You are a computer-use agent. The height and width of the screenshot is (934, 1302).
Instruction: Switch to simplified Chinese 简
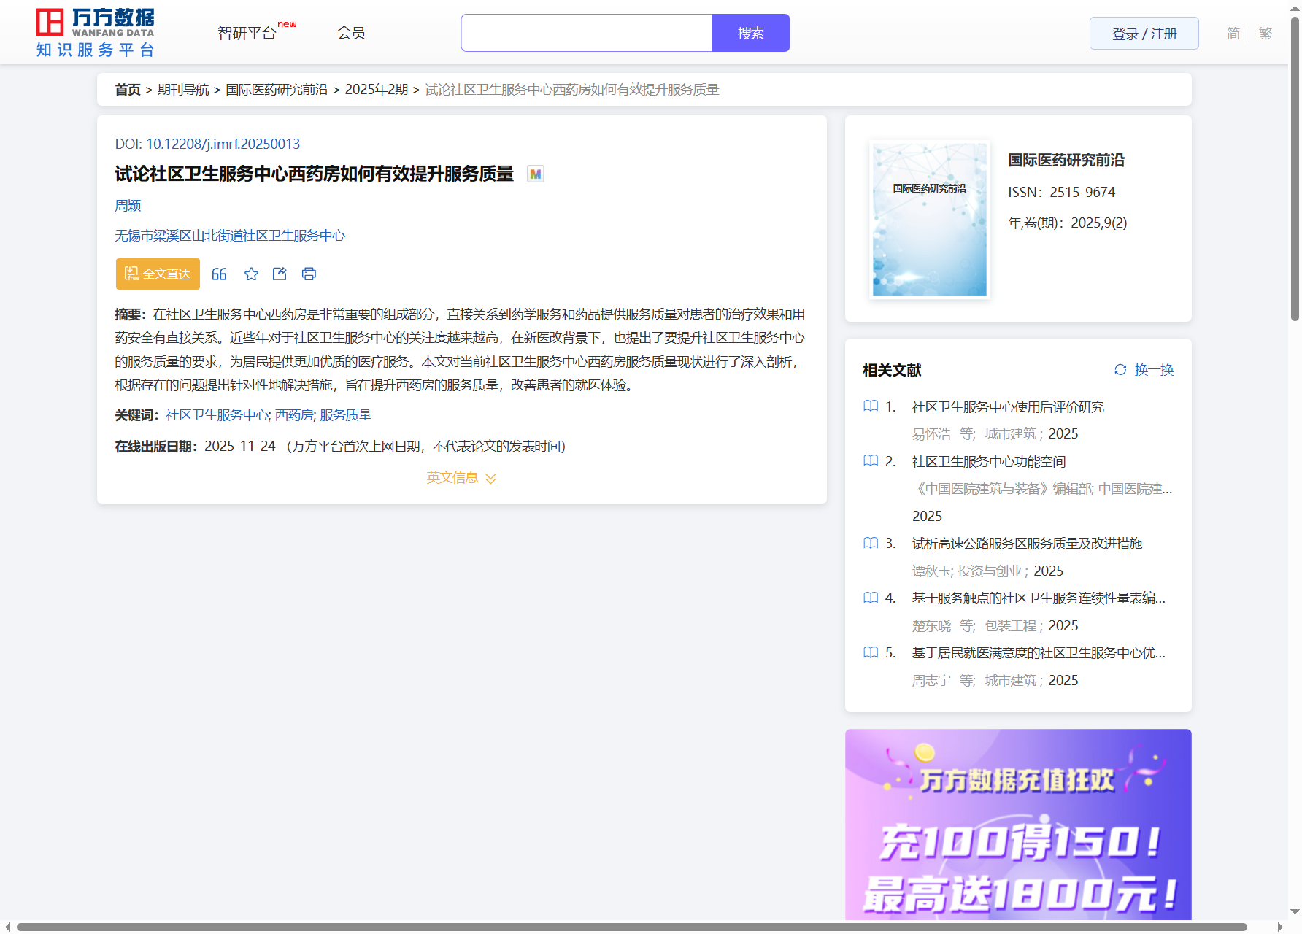[x=1233, y=34]
